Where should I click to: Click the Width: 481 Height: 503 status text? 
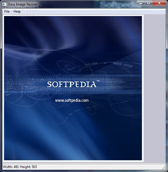20,167
